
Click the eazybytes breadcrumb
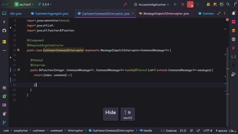(x=21, y=131)
